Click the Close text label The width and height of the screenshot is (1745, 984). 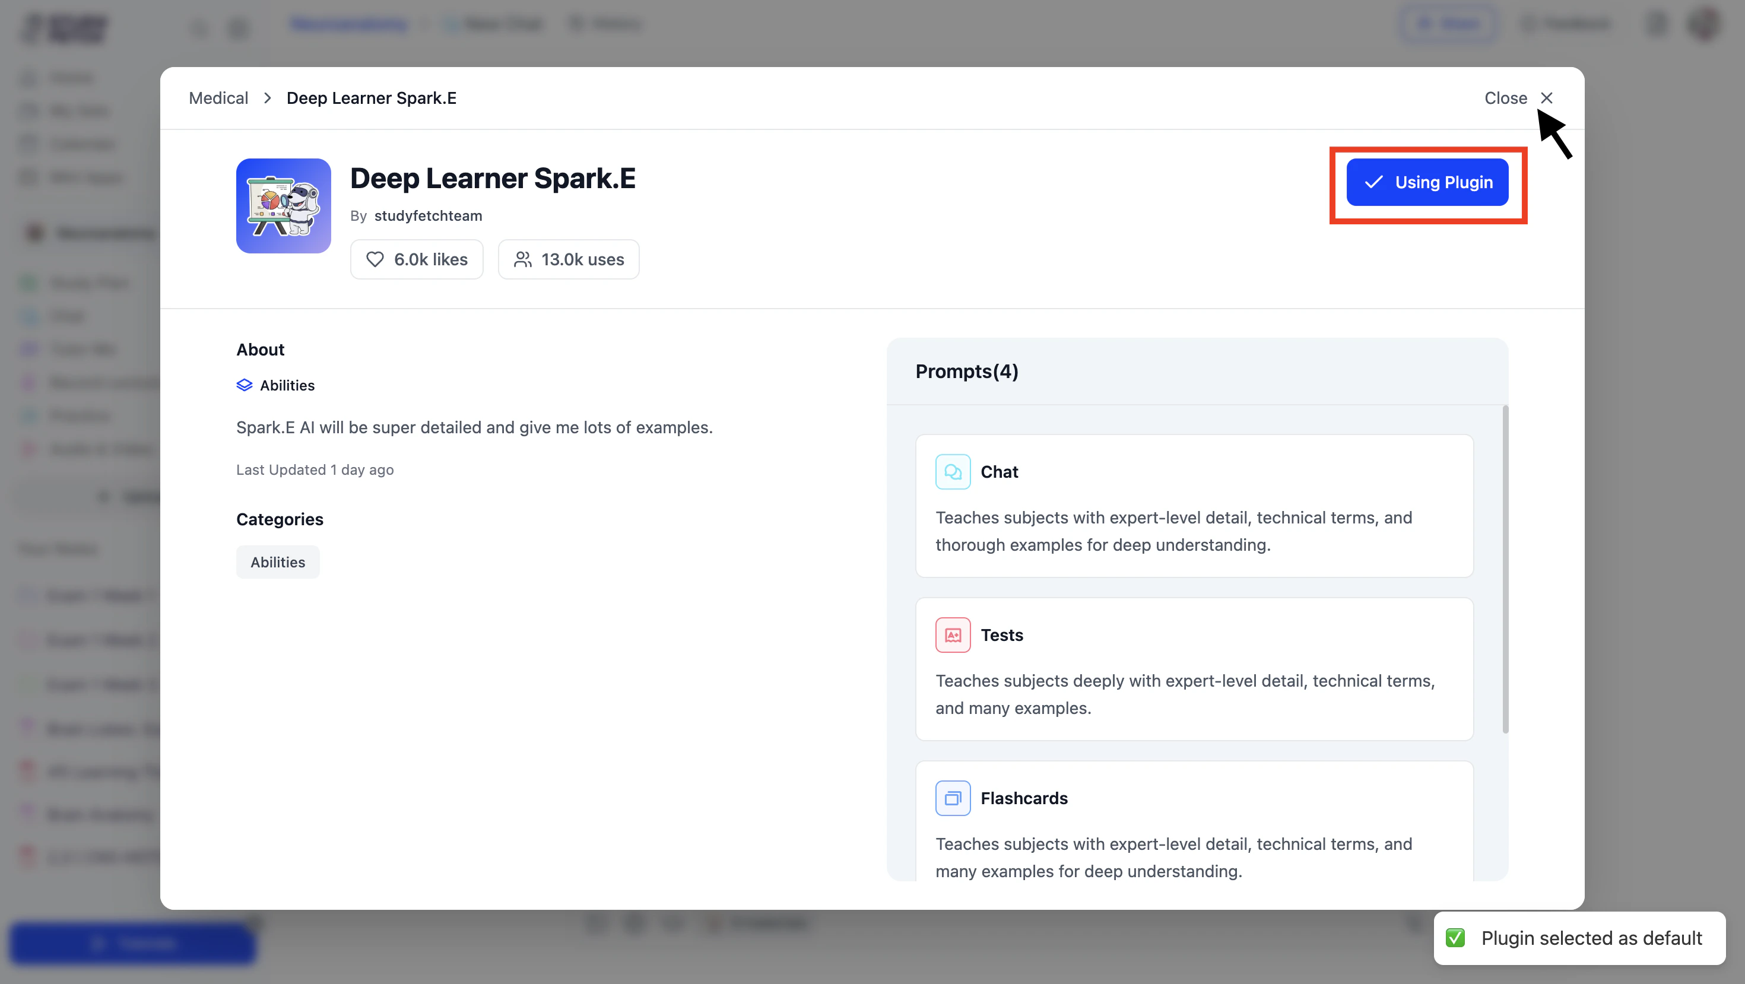tap(1505, 98)
